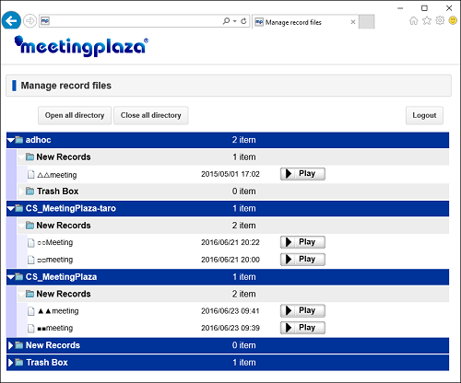The height and width of the screenshot is (383, 461).
Task: Expand the top-level New Records directory
Action: tap(10, 345)
